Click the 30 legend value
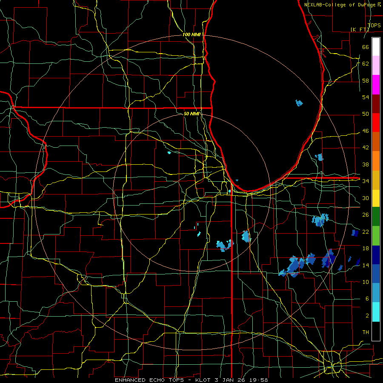This screenshot has height=383, width=383. [366, 198]
